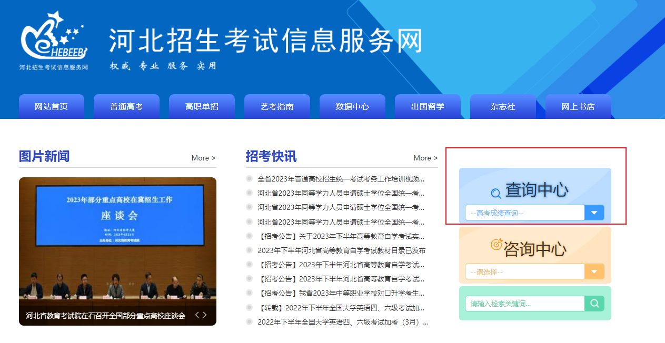The image size is (665, 343).
Task: Click the 招考快讯 section heading
Action: coord(271,156)
